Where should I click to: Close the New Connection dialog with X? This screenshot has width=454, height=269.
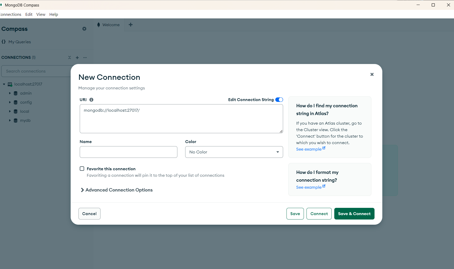pos(372,74)
